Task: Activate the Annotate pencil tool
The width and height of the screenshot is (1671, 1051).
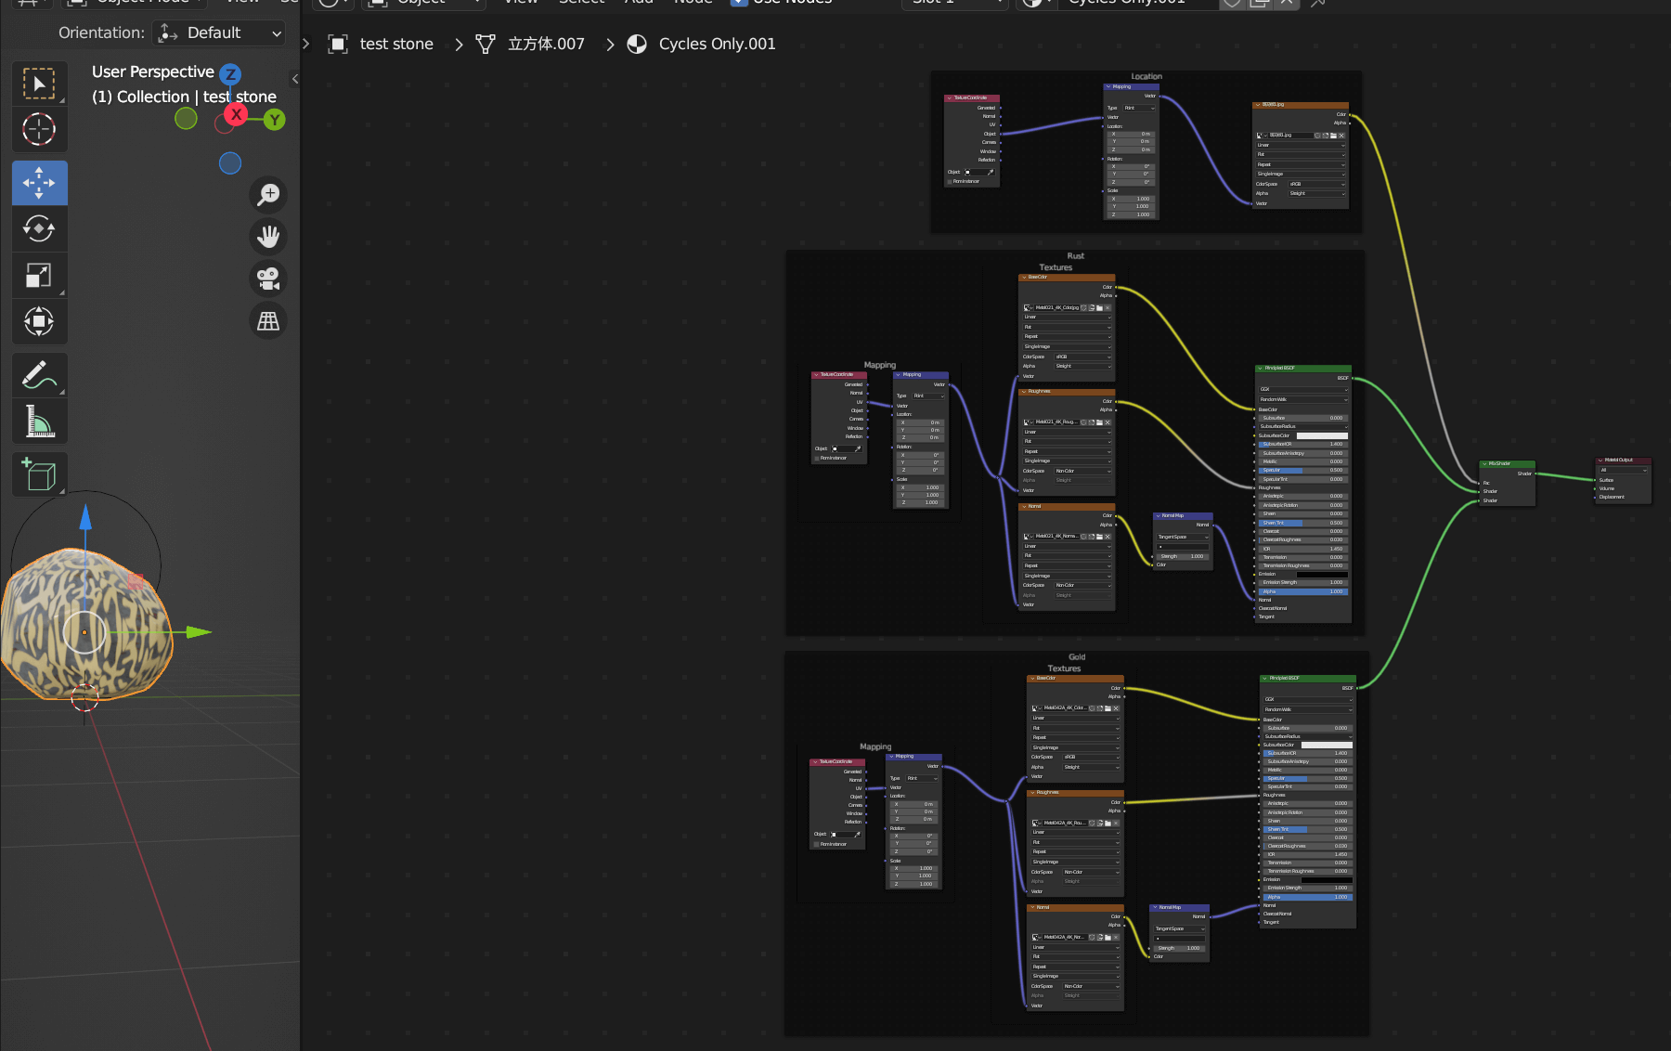Action: tap(39, 375)
